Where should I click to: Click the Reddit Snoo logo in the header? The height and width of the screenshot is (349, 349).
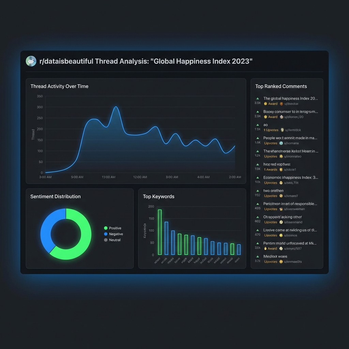coord(31,61)
